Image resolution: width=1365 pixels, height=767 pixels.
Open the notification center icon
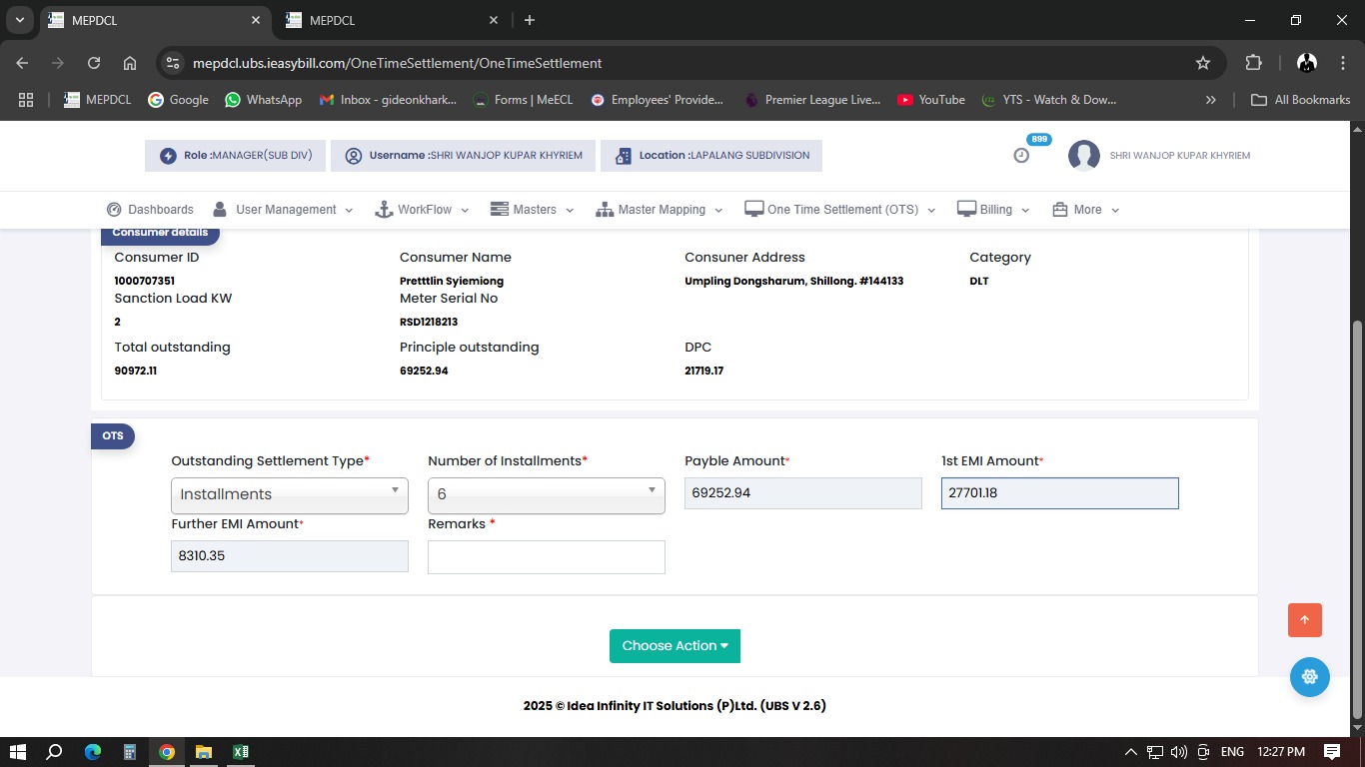click(x=1332, y=752)
